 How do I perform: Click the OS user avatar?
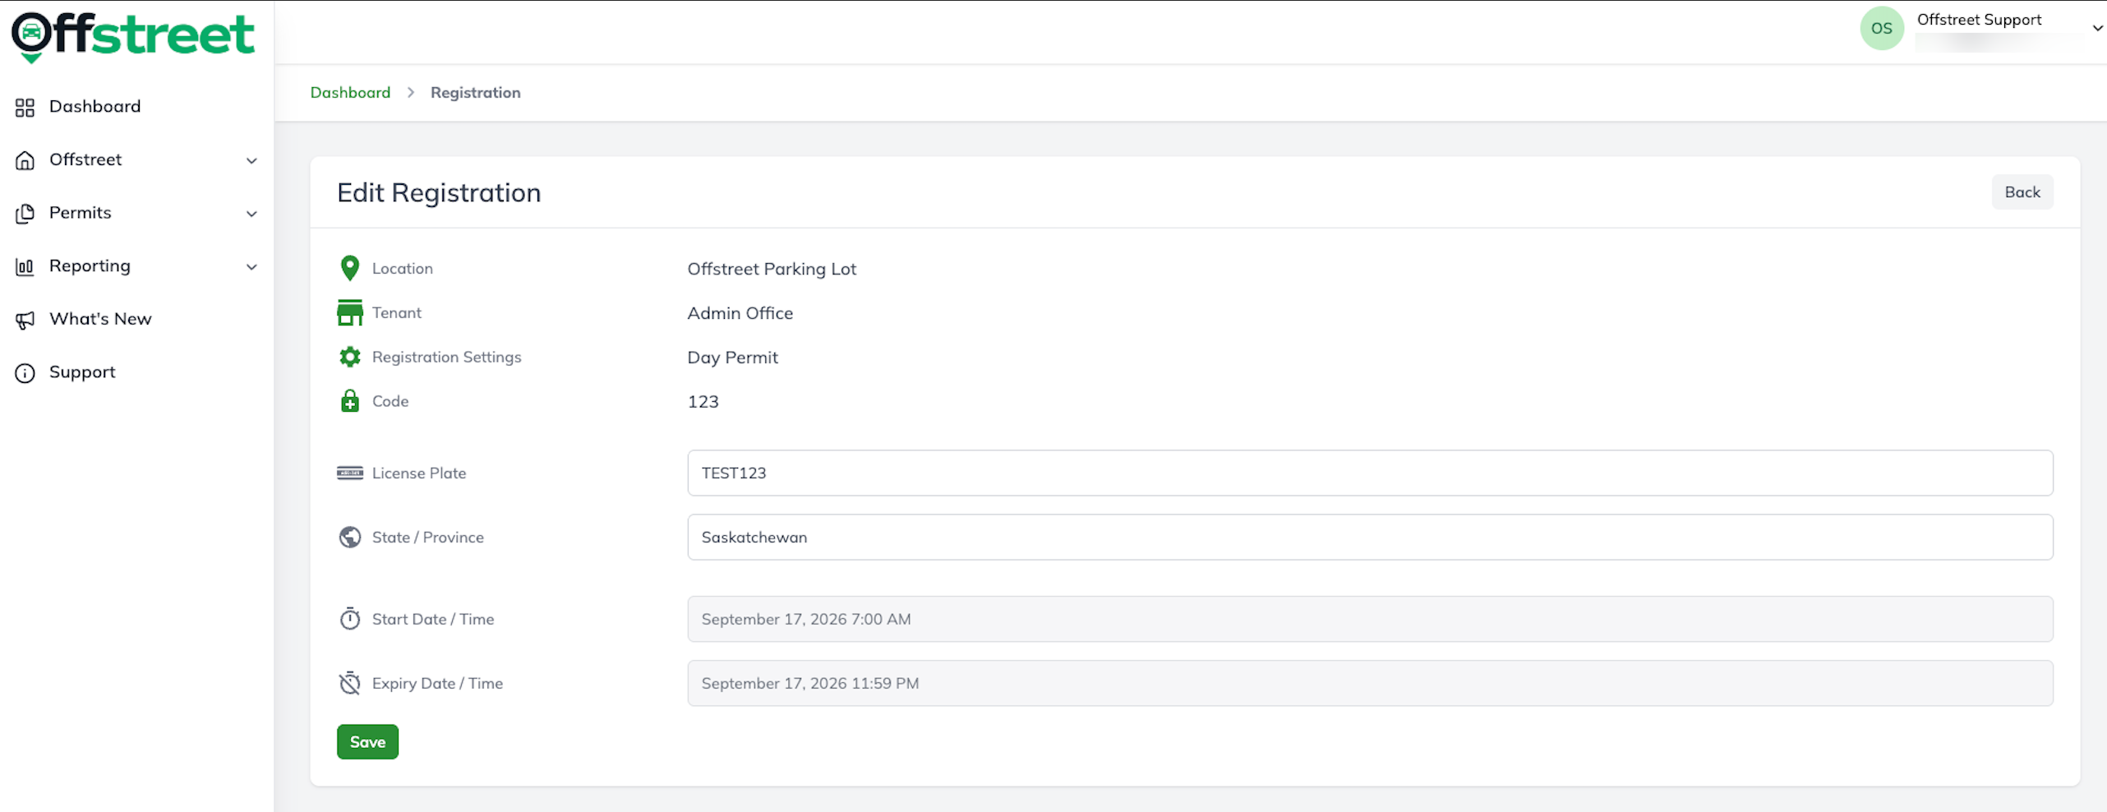click(1882, 28)
